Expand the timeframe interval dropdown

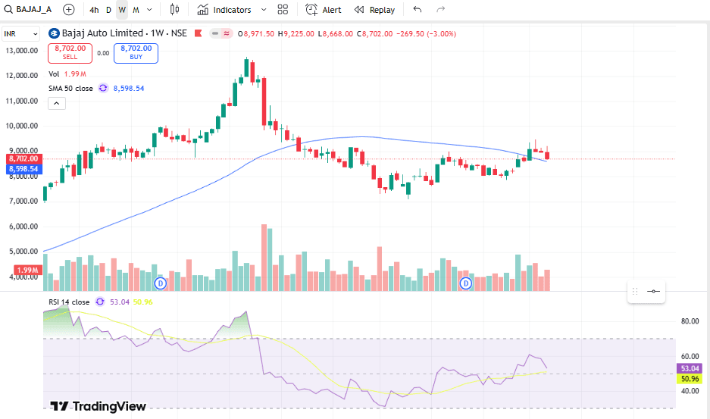point(149,10)
